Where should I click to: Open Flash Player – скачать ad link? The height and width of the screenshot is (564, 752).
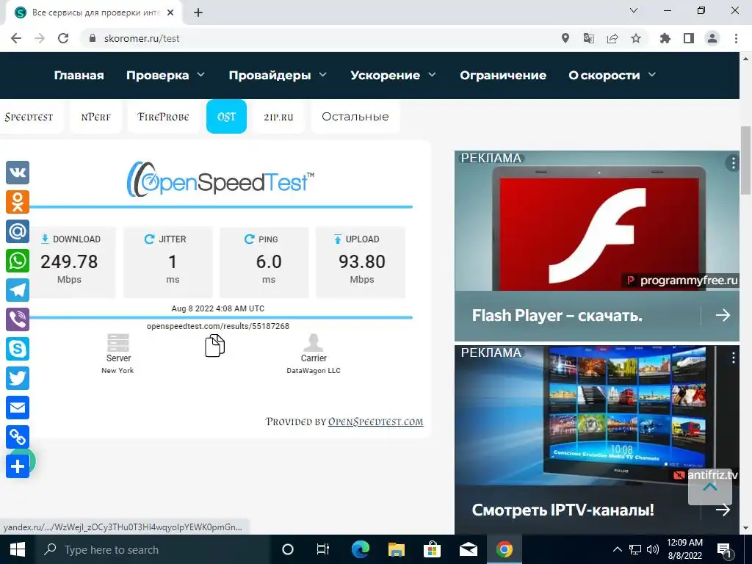[557, 316]
